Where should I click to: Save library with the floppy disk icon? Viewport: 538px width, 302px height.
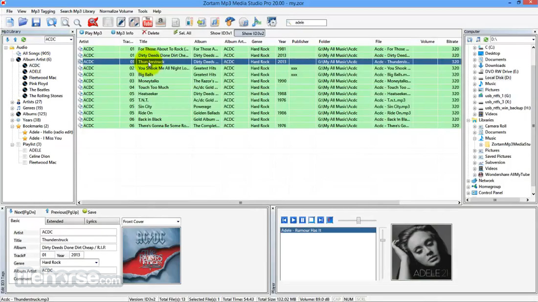(36, 22)
